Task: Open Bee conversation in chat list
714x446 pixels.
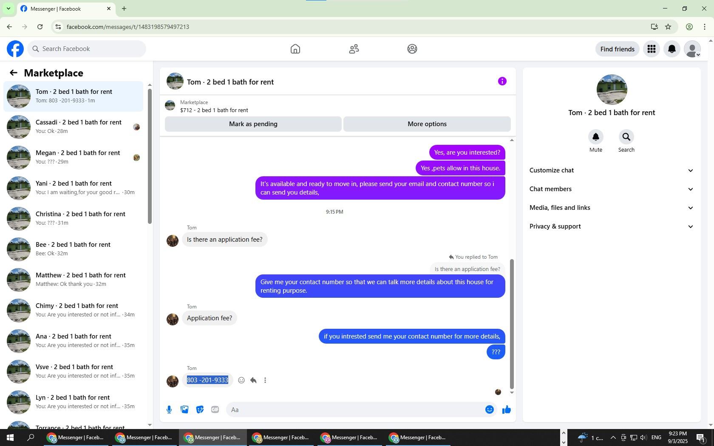Action: coord(73,249)
